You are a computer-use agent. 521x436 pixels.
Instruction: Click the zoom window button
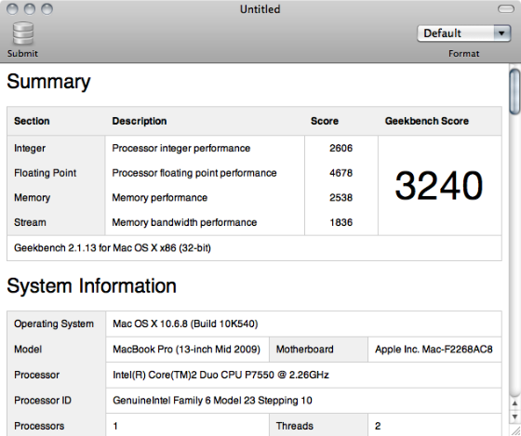click(47, 9)
